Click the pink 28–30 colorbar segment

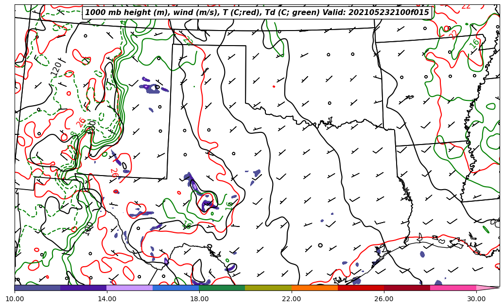tap(452, 288)
